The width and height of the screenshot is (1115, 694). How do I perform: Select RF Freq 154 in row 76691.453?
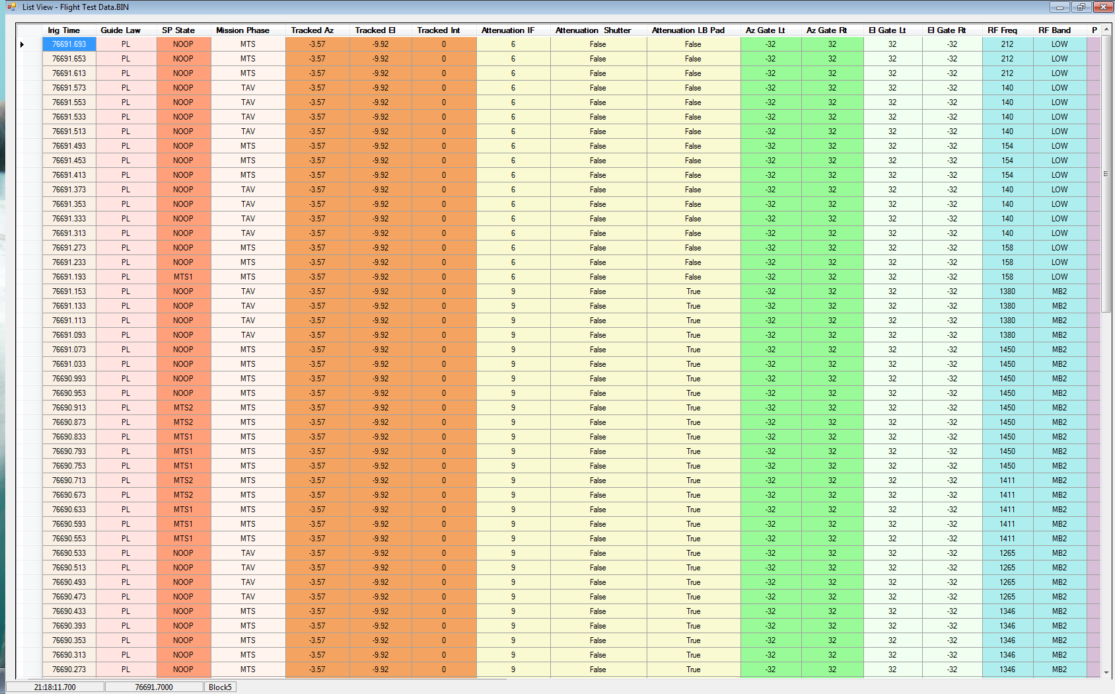(1007, 161)
